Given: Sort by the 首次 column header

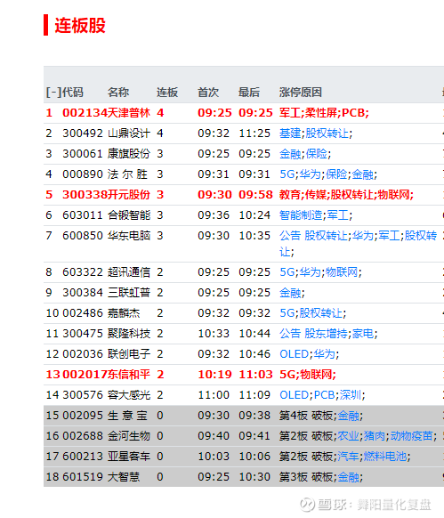Looking at the screenshot, I should [x=208, y=93].
